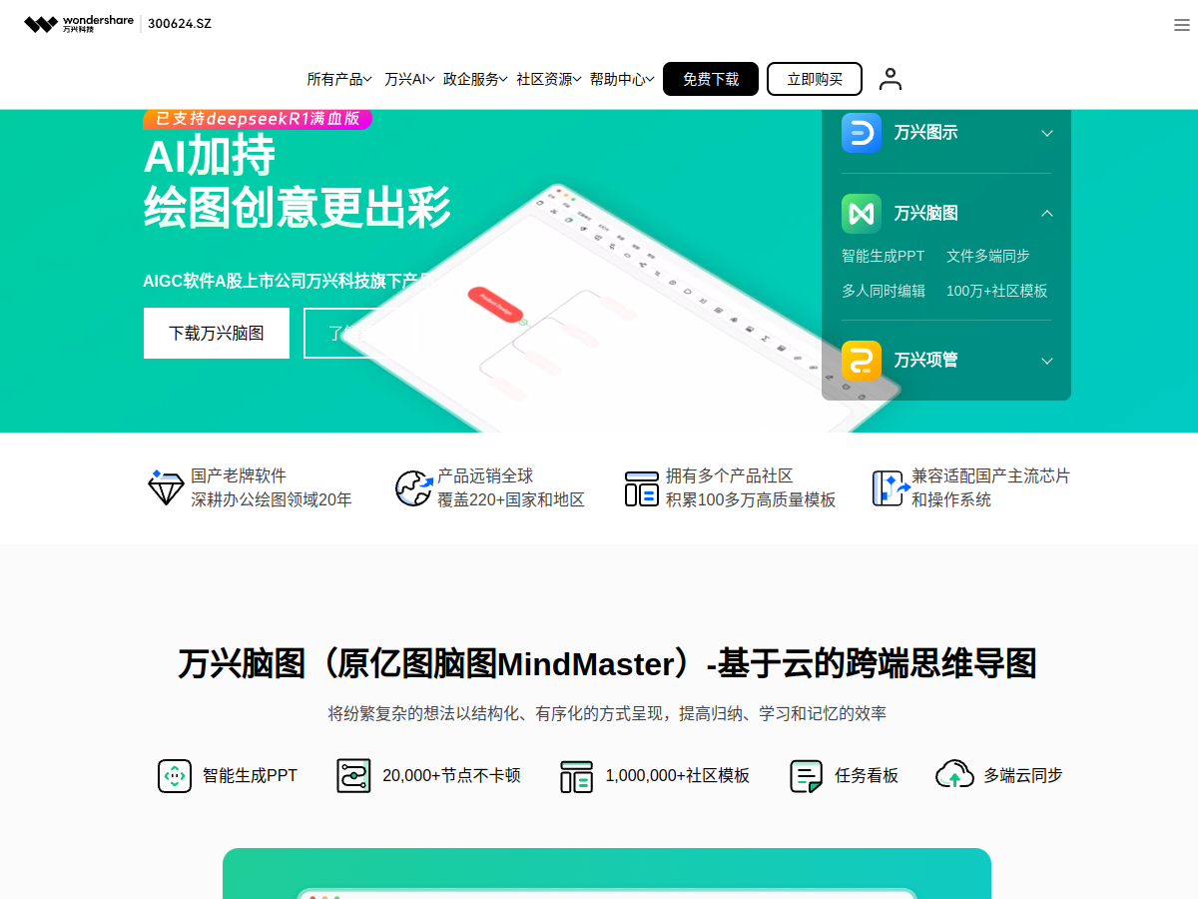Expand the 万兴图示 panel chevron
Viewport: 1198px width, 899px height.
[x=1047, y=133]
